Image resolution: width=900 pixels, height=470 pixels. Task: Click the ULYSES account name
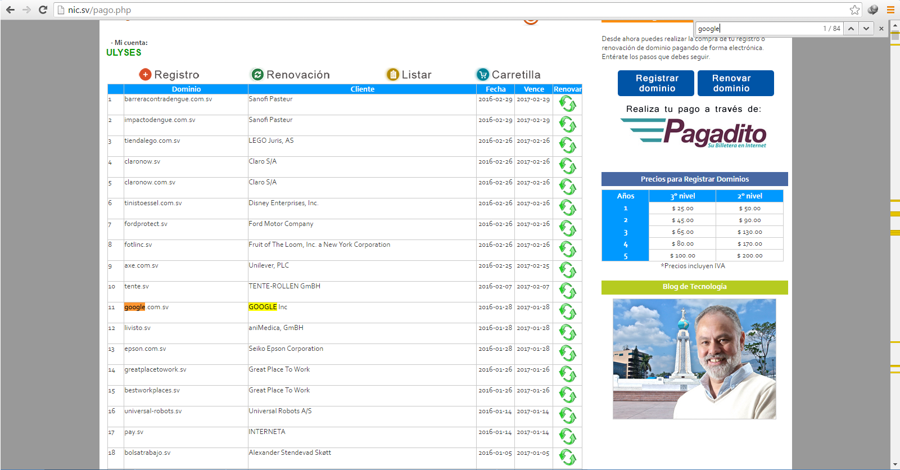tap(124, 52)
